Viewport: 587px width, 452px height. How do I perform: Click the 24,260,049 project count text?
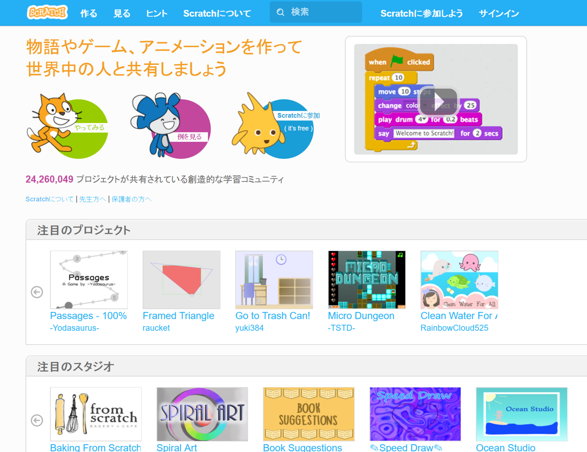tap(50, 179)
